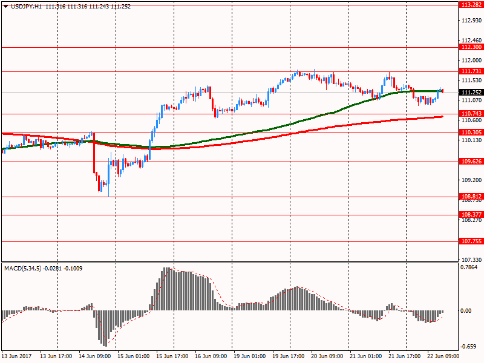Screen dimensions: 484x363
Task: Click the 110.305 red price level label
Action: (x=471, y=132)
